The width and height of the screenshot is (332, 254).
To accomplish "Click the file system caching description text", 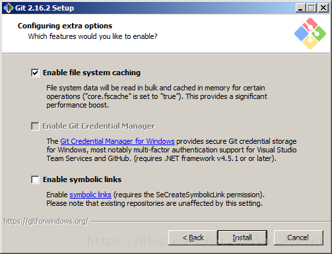I will coord(156,96).
